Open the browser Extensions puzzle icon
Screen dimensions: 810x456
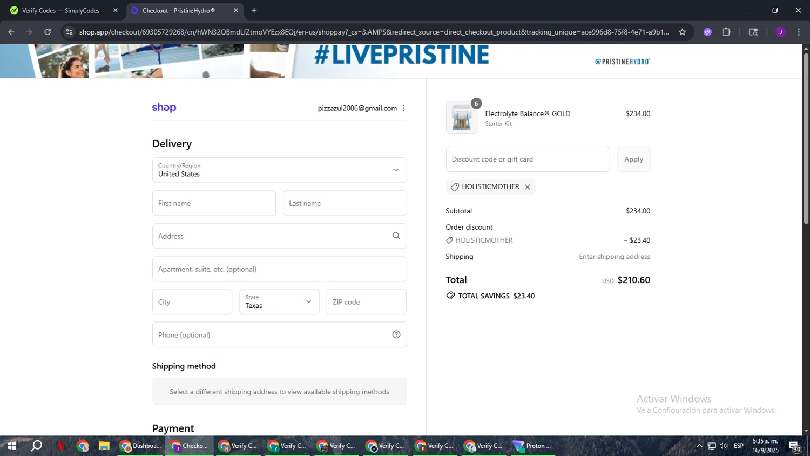point(726,32)
